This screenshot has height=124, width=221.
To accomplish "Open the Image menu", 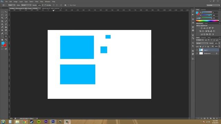I will tap(16, 2).
